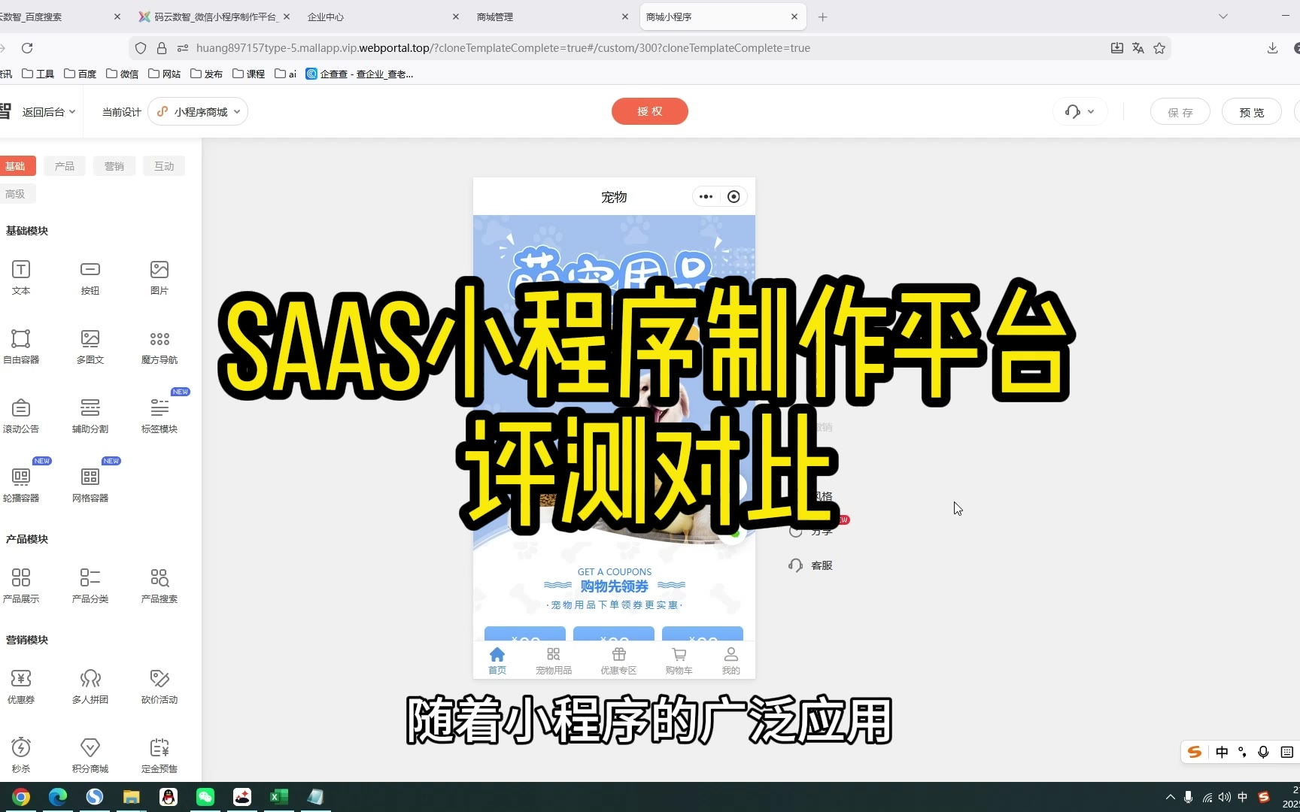Expand the headset support dropdown
This screenshot has width=1300, height=812.
[x=1080, y=112]
